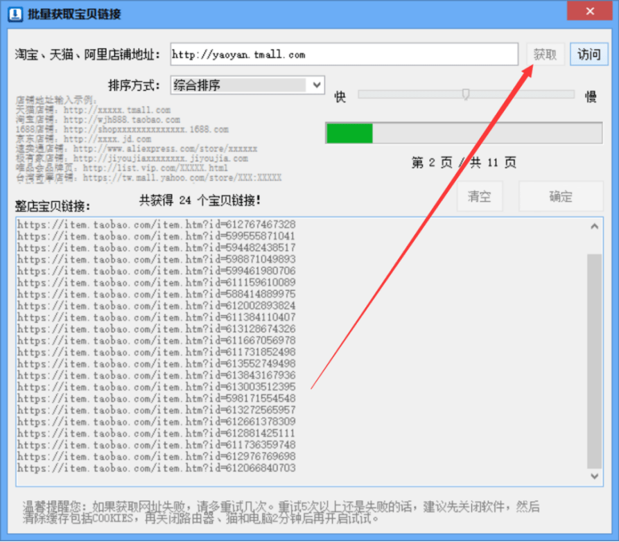Click the store address input showing yaoyan.tmall.com
Viewport: 619px width, 542px height.
pyautogui.click(x=343, y=53)
